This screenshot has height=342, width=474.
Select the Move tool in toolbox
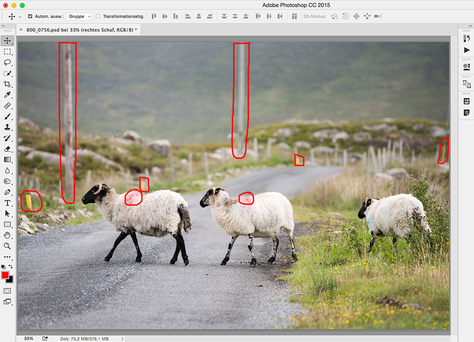point(7,40)
